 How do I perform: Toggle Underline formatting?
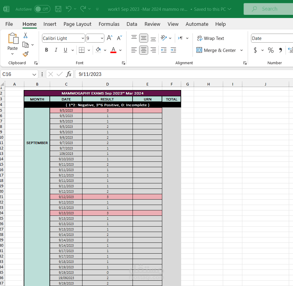point(65,50)
